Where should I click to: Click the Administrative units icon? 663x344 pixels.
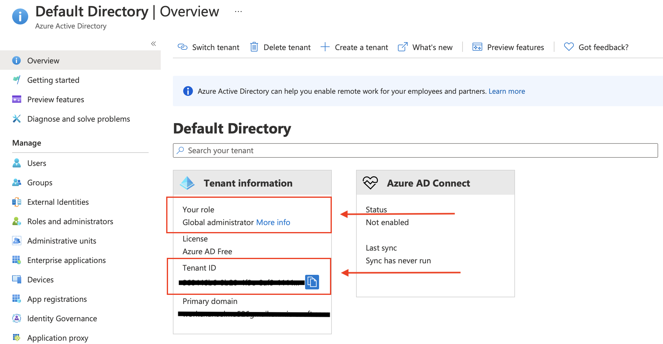(x=16, y=241)
